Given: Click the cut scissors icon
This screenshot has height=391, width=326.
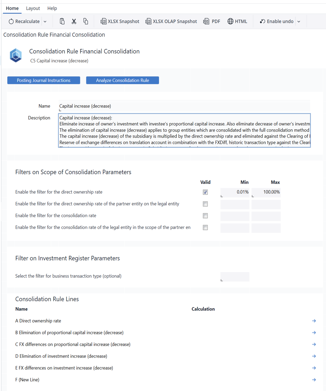Looking at the screenshot, I should pyautogui.click(x=74, y=21).
